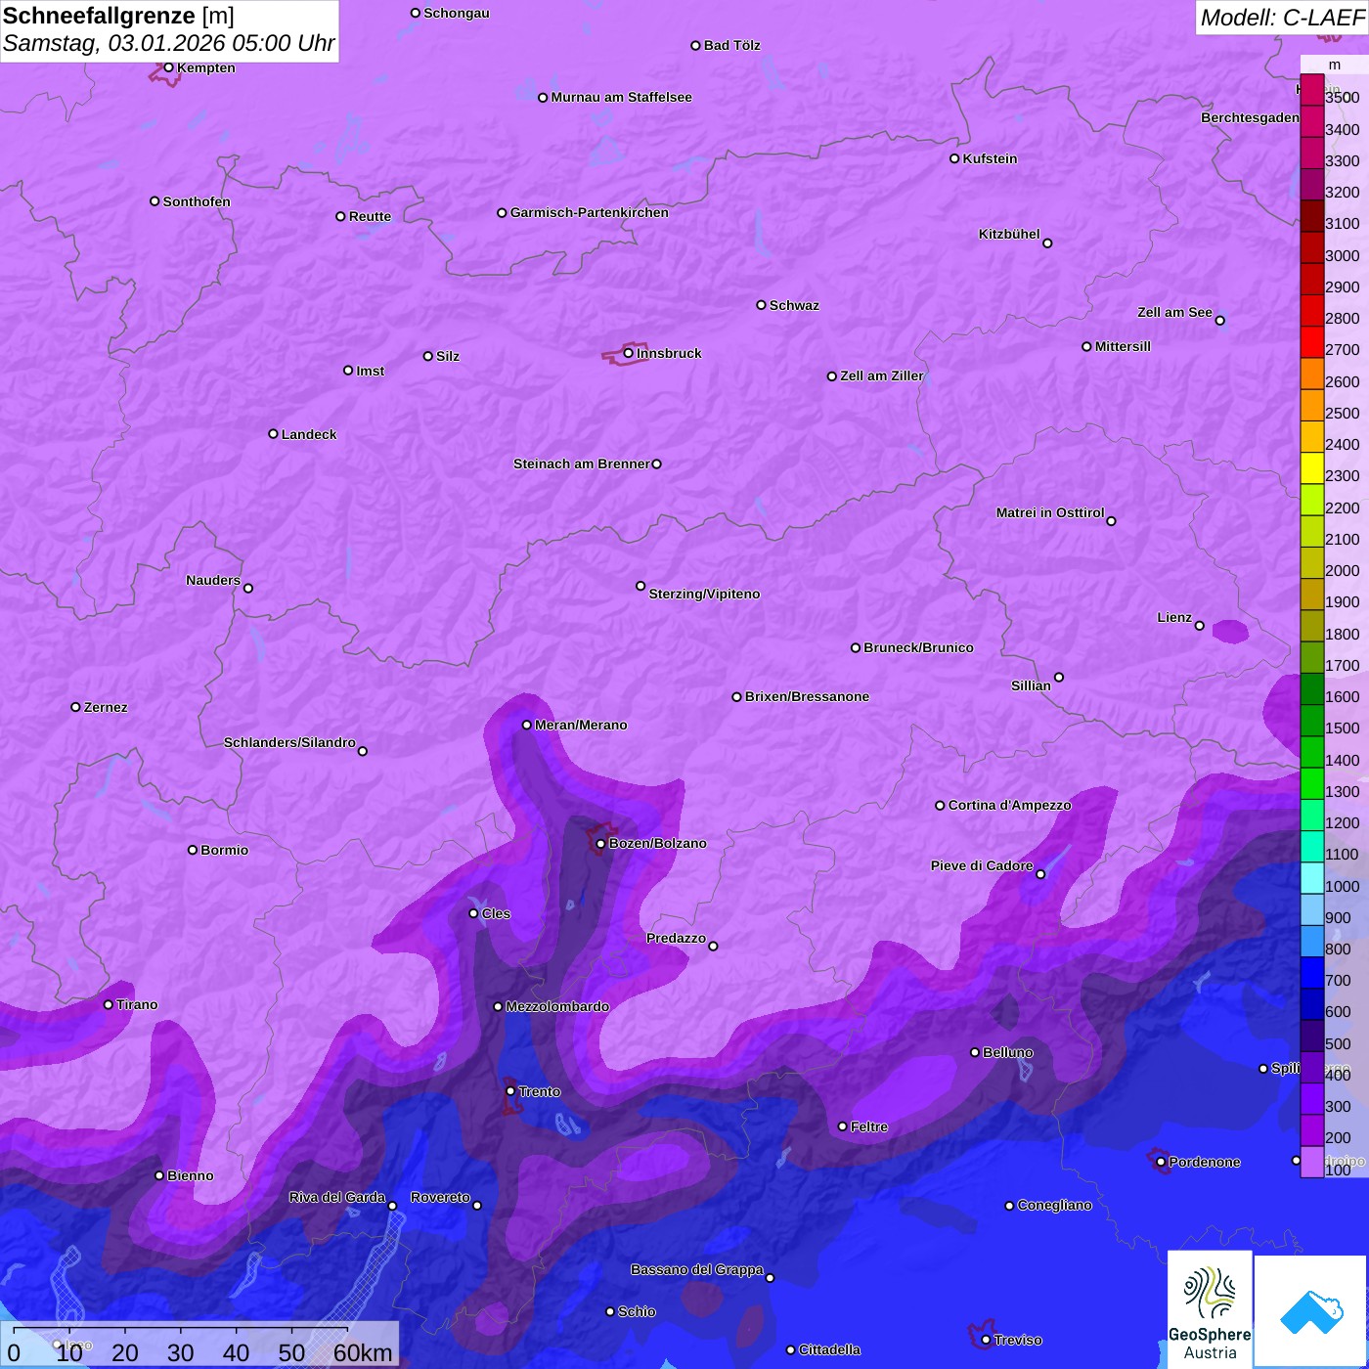Screen dimensions: 1369x1369
Task: Click the Schio label
Action: (x=637, y=1311)
